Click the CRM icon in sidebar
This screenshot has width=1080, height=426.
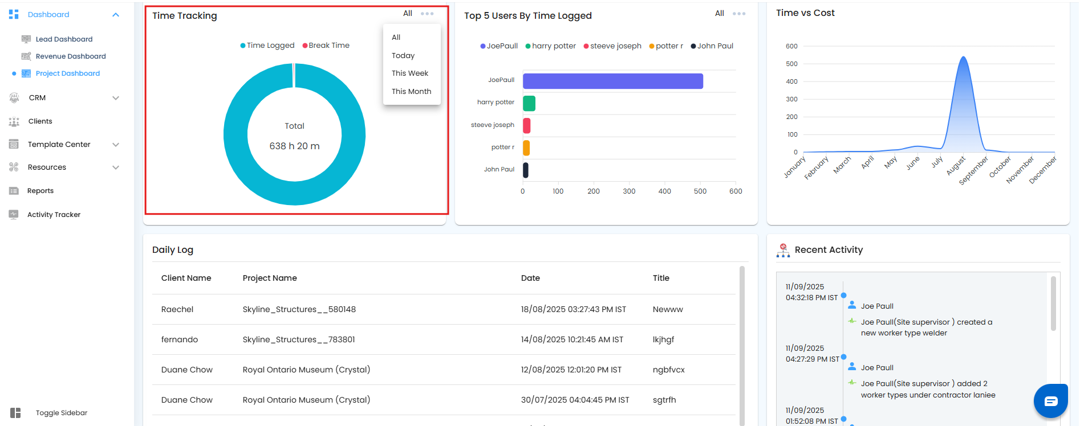[14, 98]
